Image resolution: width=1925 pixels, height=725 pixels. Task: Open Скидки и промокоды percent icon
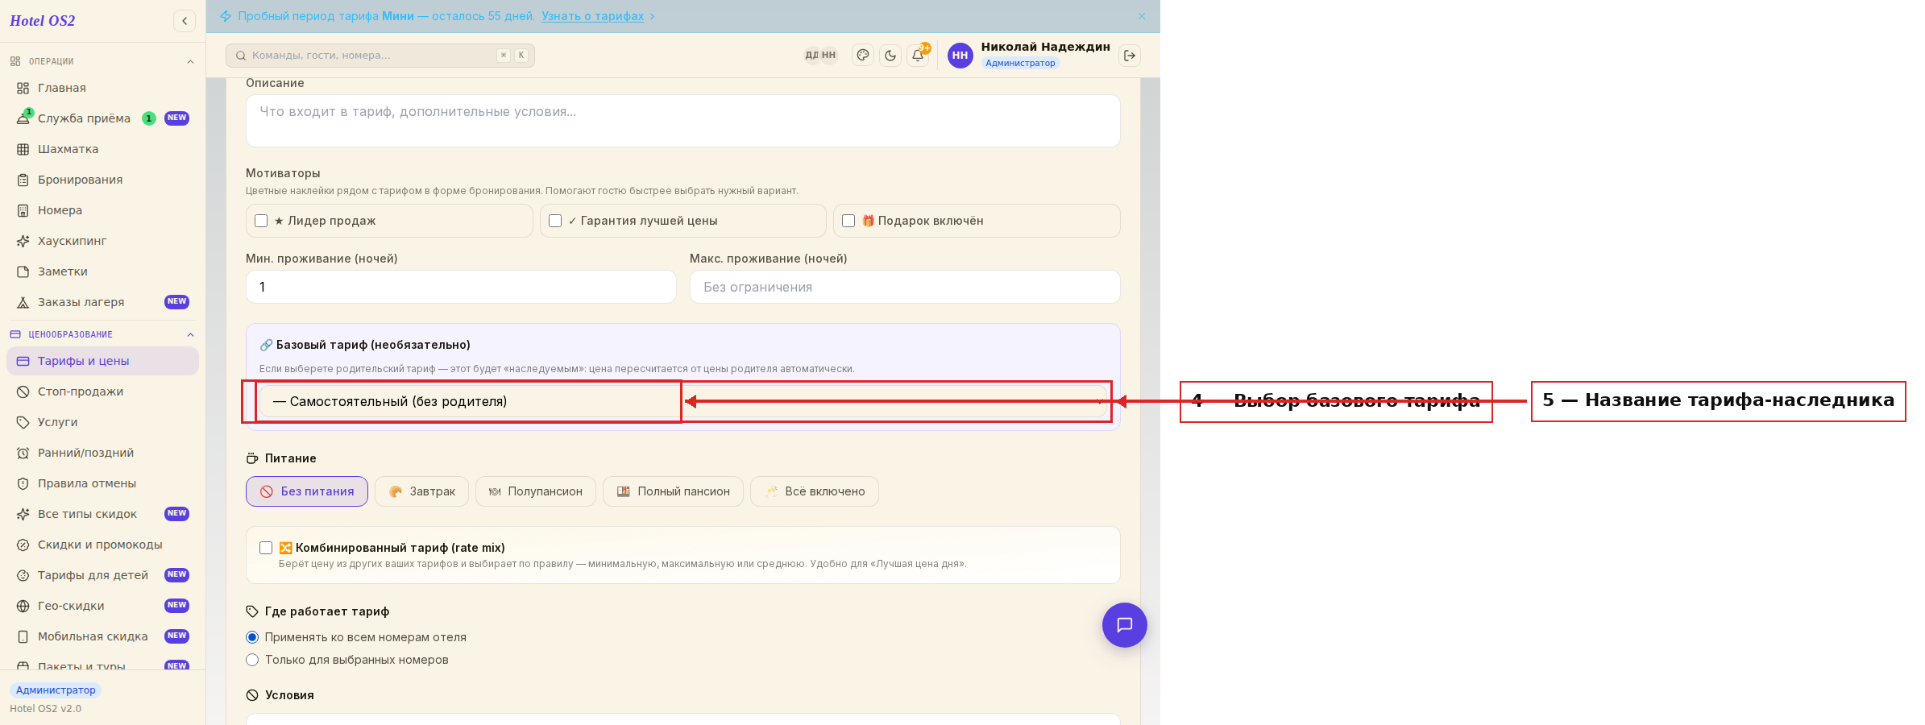click(x=23, y=545)
